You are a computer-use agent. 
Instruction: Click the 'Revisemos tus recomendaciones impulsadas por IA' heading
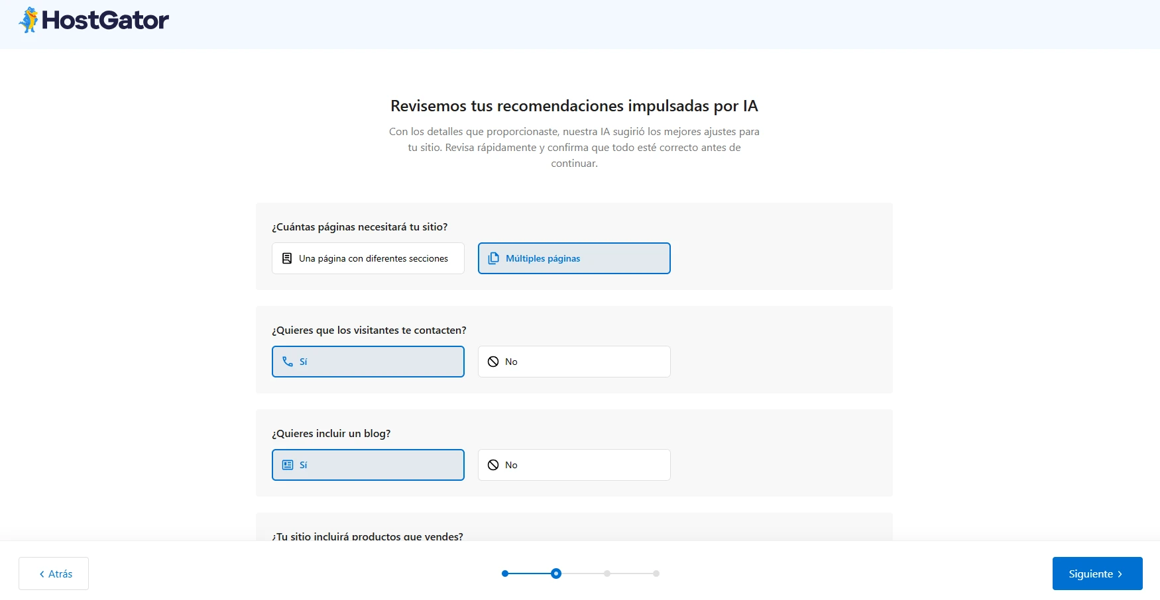coord(574,106)
